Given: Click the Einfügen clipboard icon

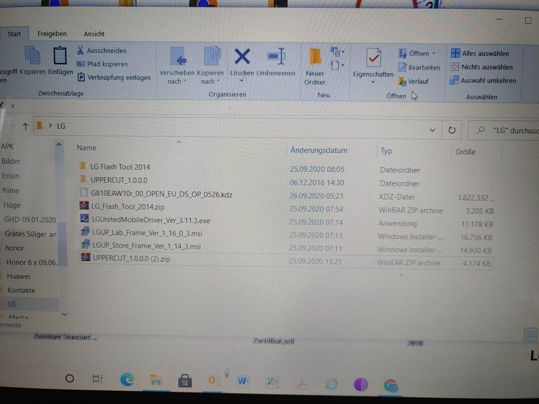Looking at the screenshot, I should click(60, 55).
